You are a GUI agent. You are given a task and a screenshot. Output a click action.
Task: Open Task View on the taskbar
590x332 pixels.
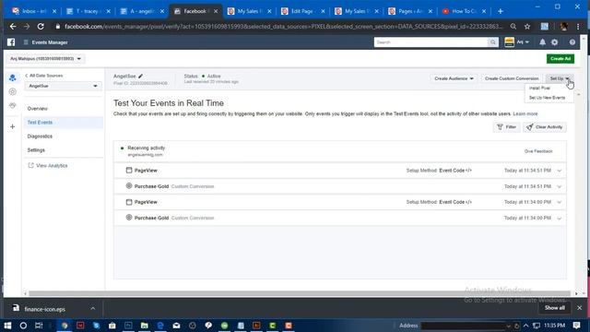pos(39,326)
